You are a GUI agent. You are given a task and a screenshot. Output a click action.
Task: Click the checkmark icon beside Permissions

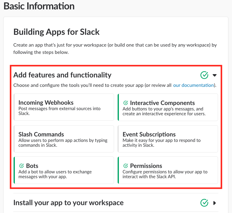pyautogui.click(x=126, y=166)
